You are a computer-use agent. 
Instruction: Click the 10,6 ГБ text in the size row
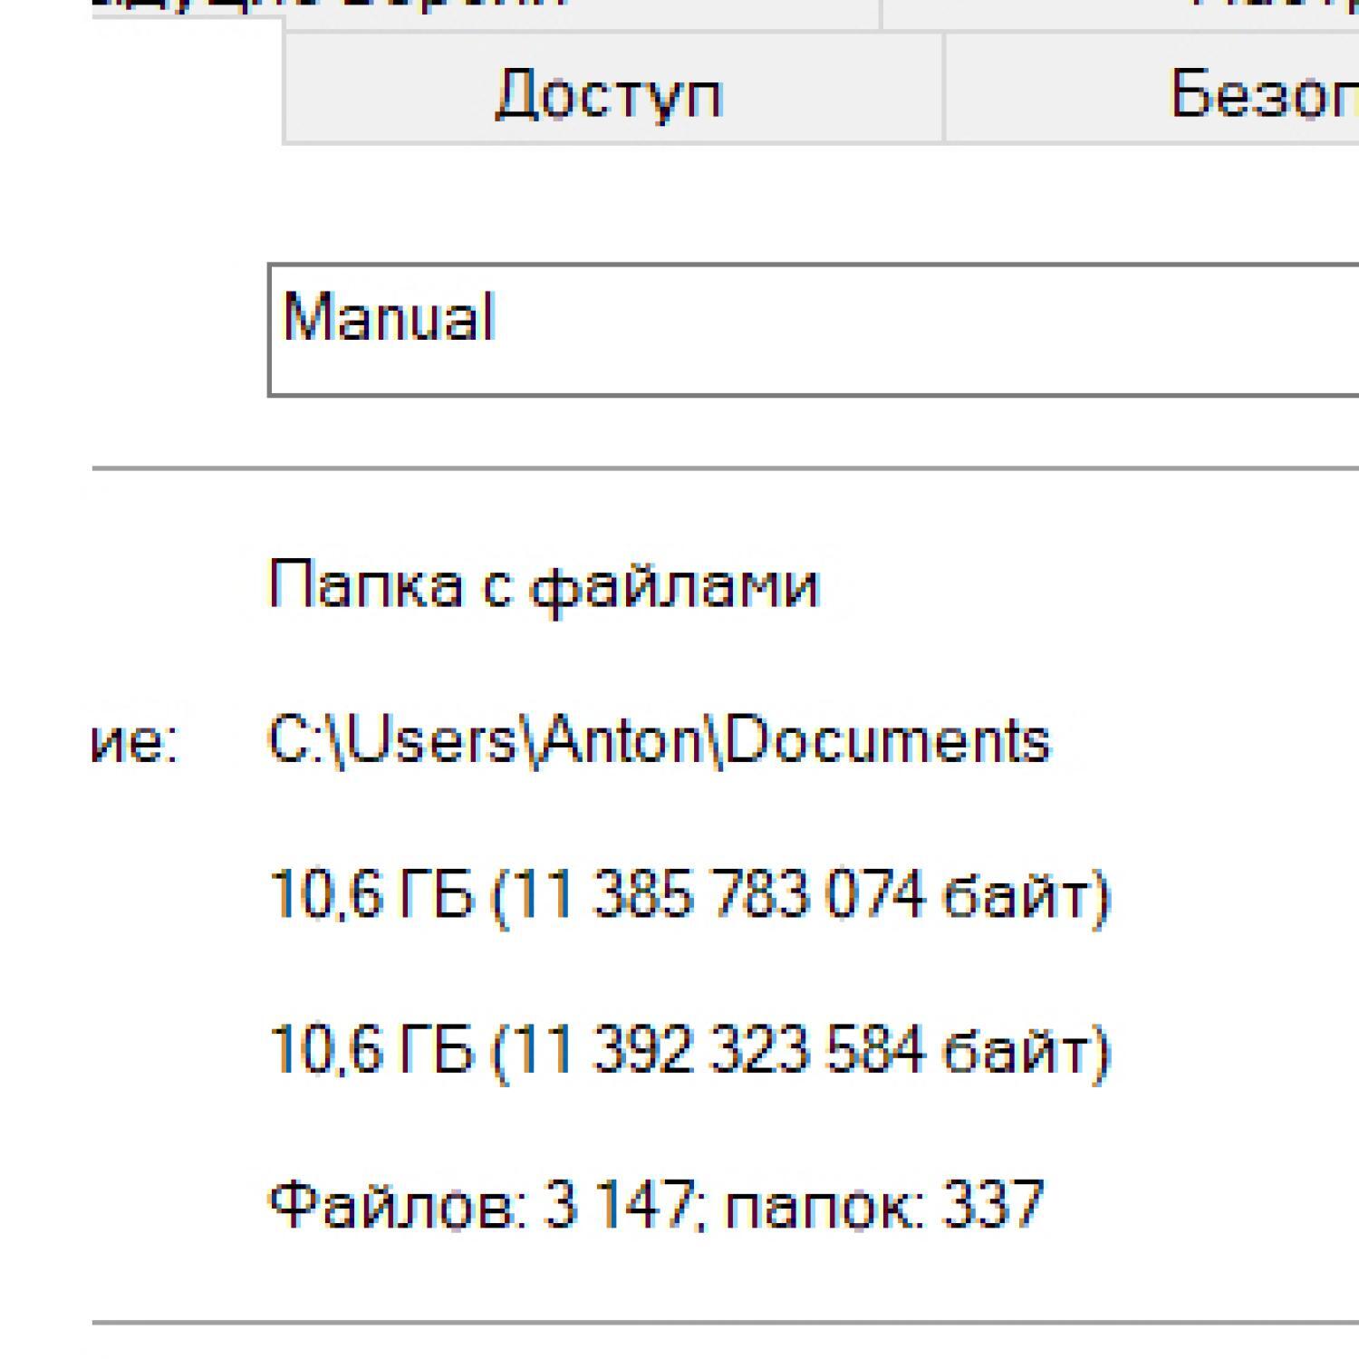371,896
